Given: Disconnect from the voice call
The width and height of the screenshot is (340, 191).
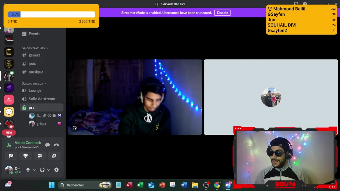Looking at the screenshot, I should click(x=56, y=145).
